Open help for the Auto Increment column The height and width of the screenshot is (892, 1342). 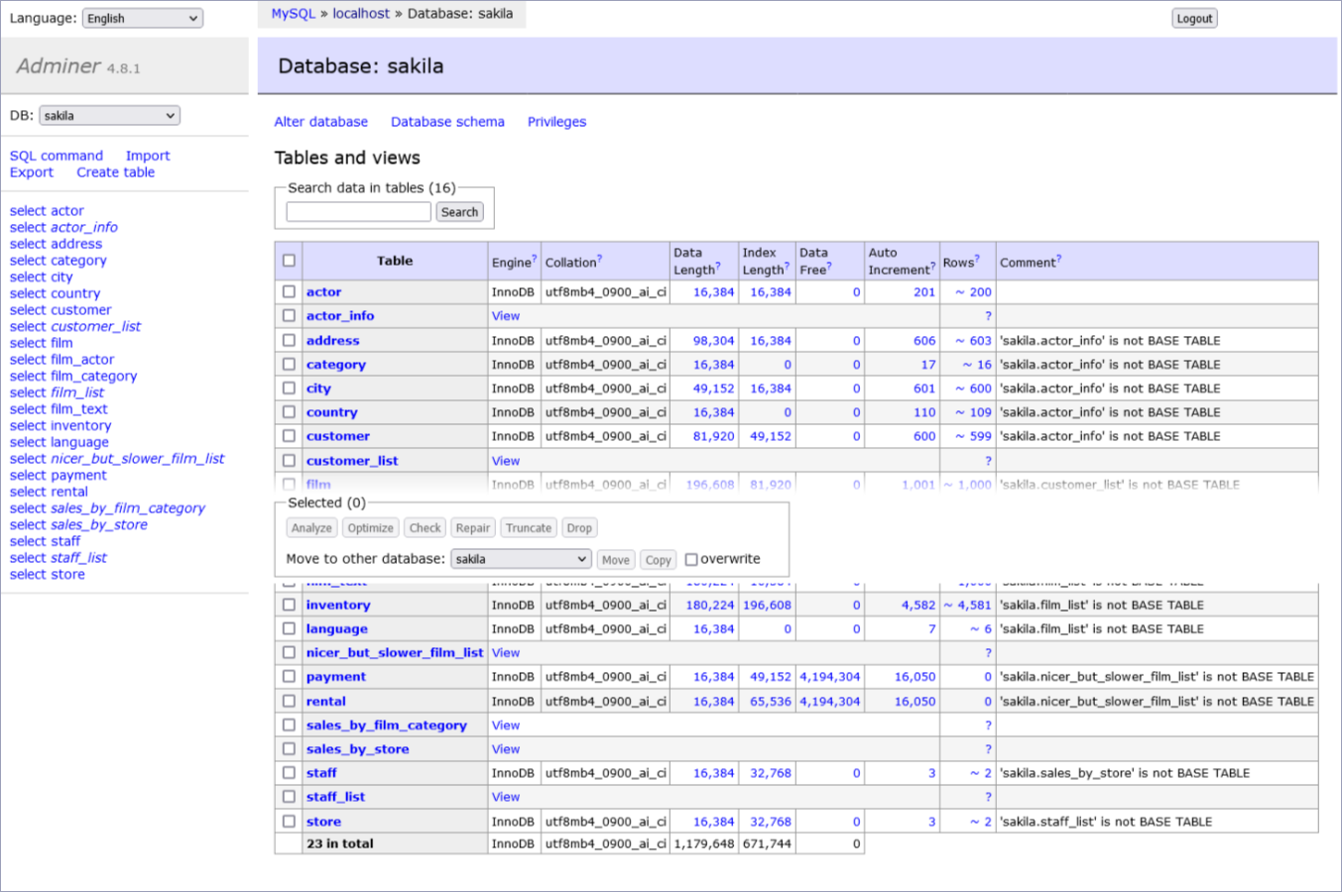pos(932,268)
